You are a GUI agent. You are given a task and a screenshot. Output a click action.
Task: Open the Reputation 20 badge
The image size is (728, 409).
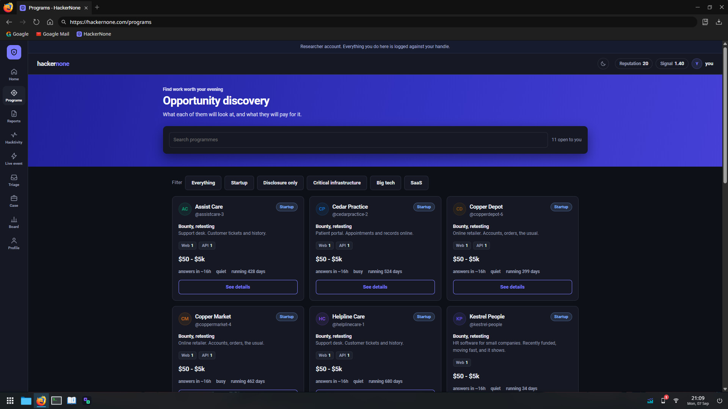(634, 64)
